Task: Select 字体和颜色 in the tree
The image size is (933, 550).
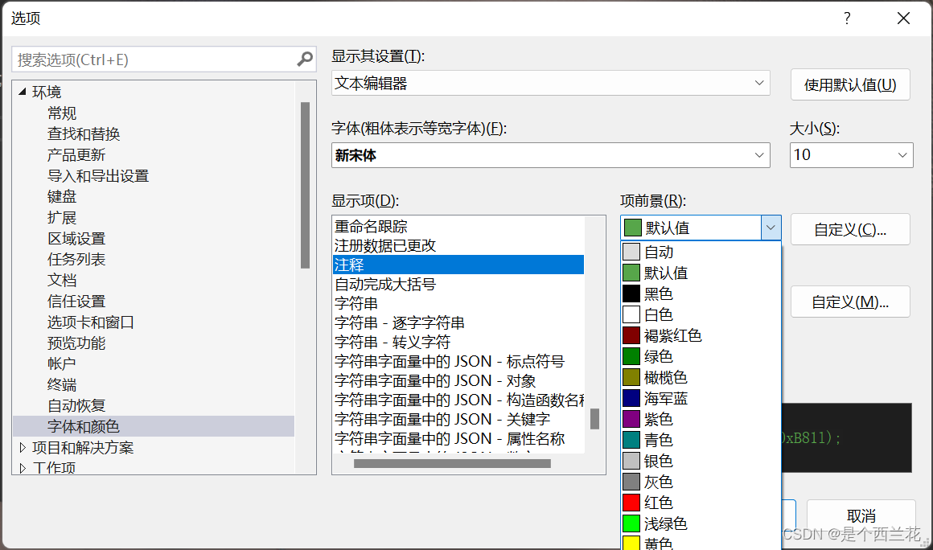Action: click(x=154, y=426)
